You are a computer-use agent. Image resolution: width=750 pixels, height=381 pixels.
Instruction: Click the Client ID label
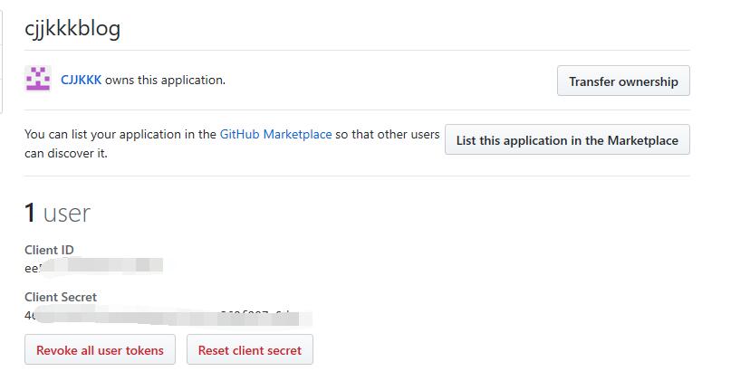pyautogui.click(x=49, y=250)
